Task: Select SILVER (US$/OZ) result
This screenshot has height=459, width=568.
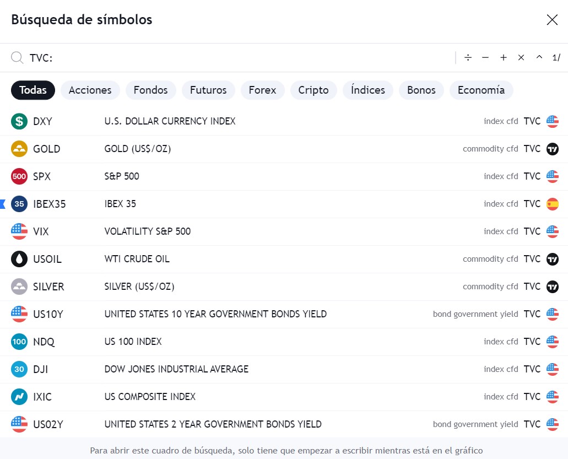Action: point(139,287)
